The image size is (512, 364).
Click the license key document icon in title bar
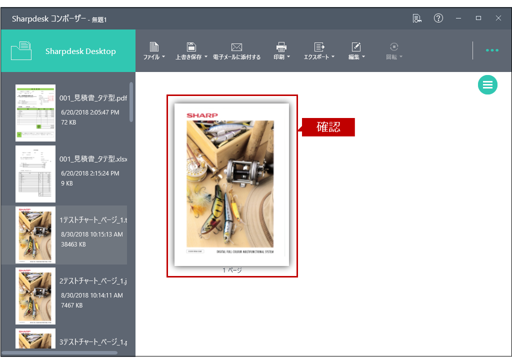[417, 18]
